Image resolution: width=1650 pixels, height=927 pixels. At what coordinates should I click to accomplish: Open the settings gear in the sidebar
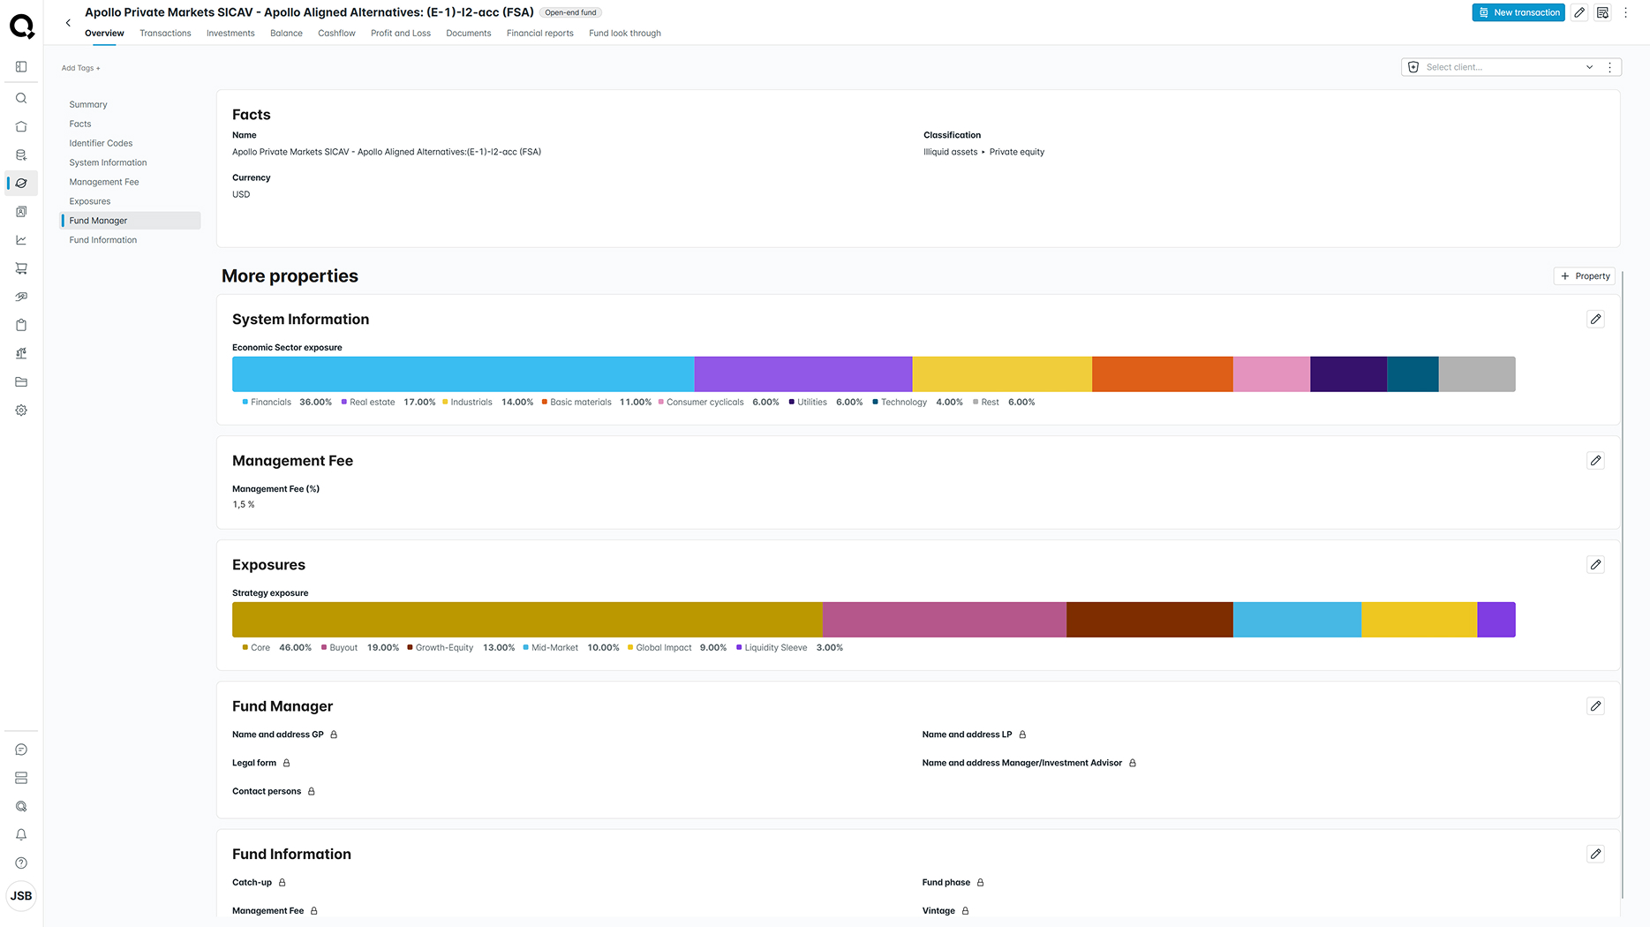[21, 411]
